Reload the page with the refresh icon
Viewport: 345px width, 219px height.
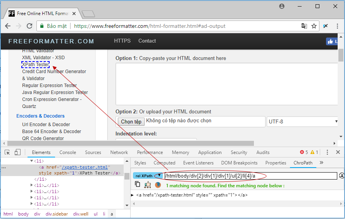[x=29, y=26]
